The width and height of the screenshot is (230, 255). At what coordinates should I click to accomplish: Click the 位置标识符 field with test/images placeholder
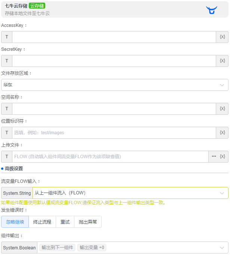coord(114,133)
